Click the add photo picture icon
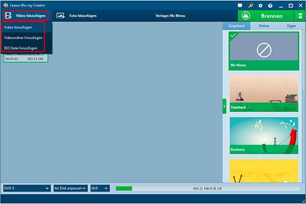This screenshot has width=306, height=204. pos(61,16)
